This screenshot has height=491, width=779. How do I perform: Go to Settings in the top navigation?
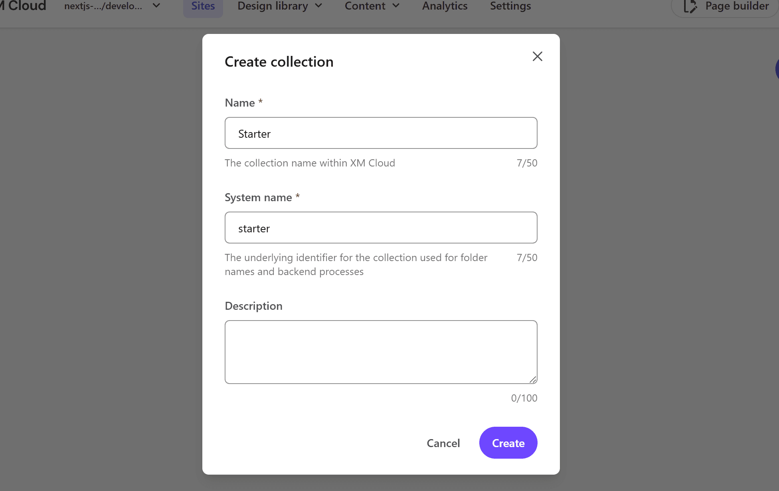click(510, 6)
